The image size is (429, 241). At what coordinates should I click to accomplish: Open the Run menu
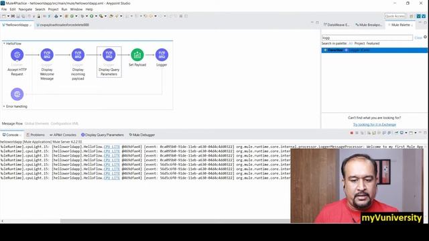pos(64,9)
